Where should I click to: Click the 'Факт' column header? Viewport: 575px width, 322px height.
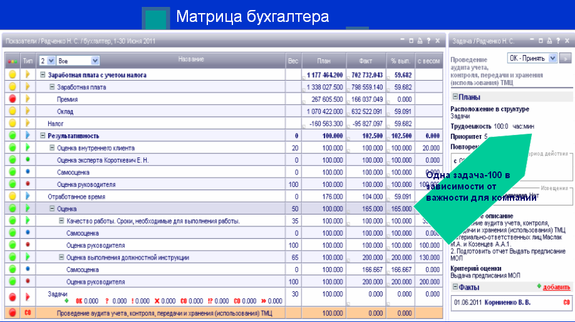[366, 61]
